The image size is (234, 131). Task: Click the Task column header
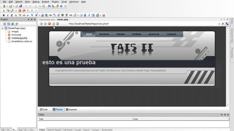[85, 119]
